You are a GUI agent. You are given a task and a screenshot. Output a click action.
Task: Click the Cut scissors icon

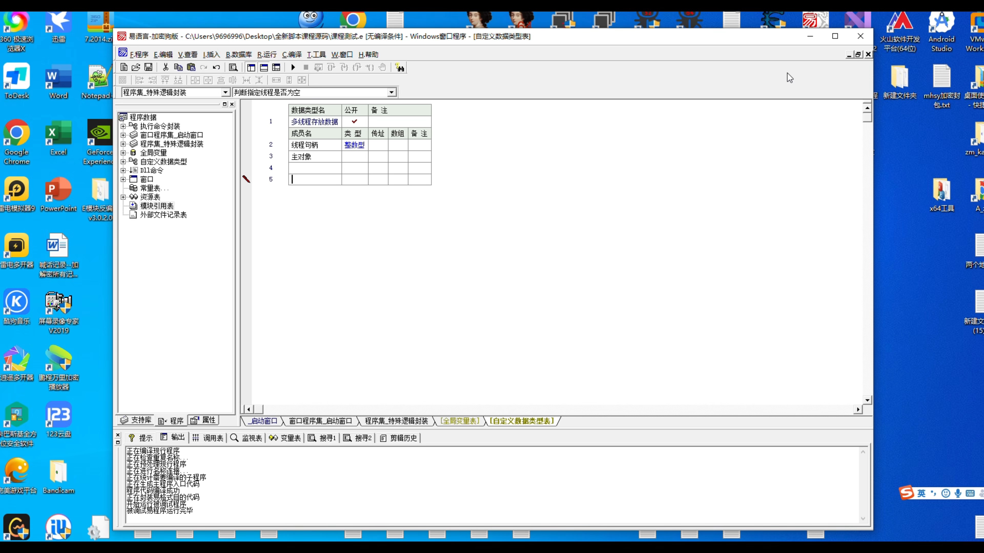(x=165, y=68)
